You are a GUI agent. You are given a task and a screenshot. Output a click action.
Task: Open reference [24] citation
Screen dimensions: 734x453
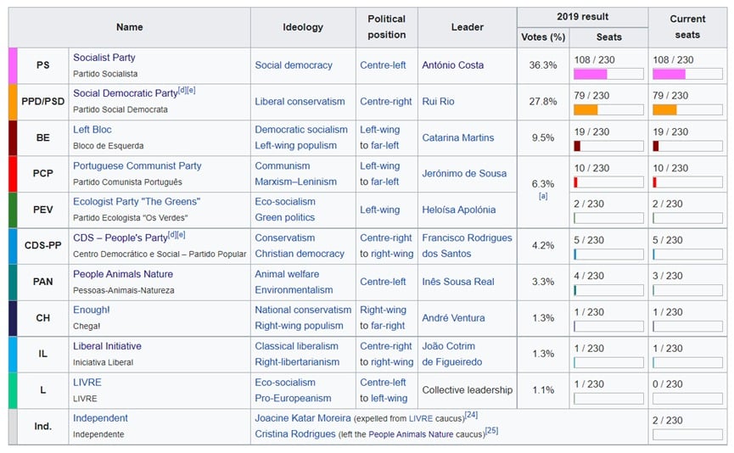click(471, 415)
